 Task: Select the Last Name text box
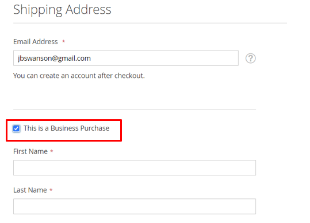135,206
